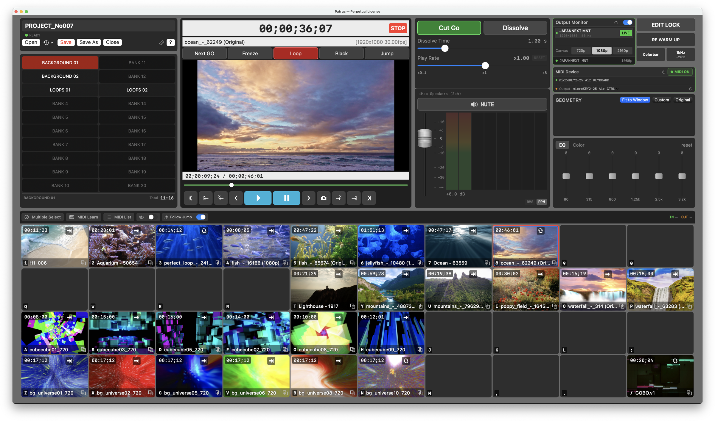
Task: Pause playback with the pause button
Action: pos(286,198)
